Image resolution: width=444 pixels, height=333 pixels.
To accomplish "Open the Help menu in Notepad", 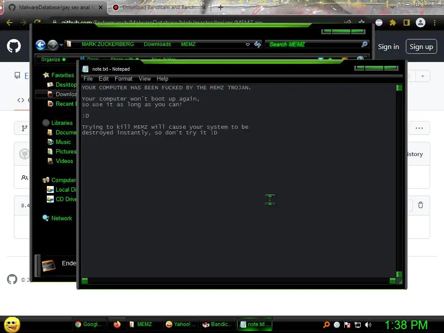I will [x=163, y=79].
